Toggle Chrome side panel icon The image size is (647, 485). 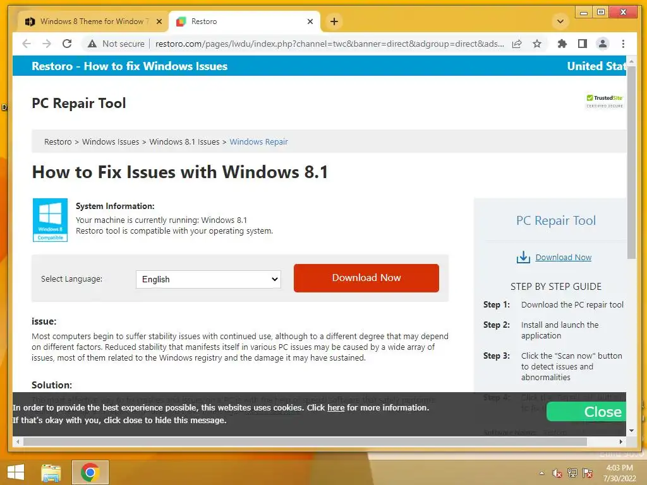pos(582,44)
